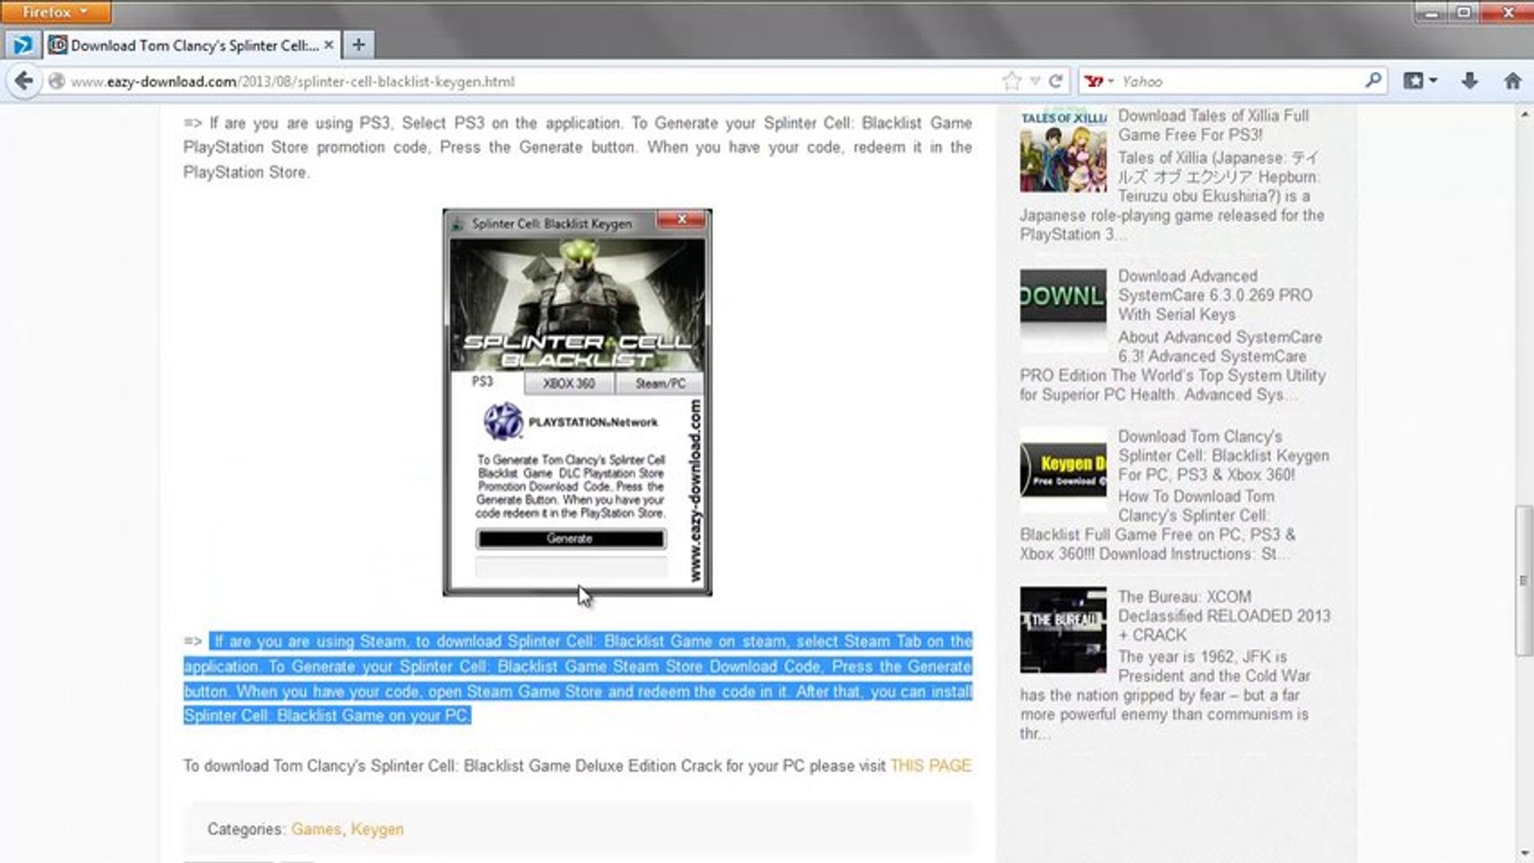Open 'Download Tales of Xillia Full Game' link
The width and height of the screenshot is (1534, 863).
(x=1213, y=125)
